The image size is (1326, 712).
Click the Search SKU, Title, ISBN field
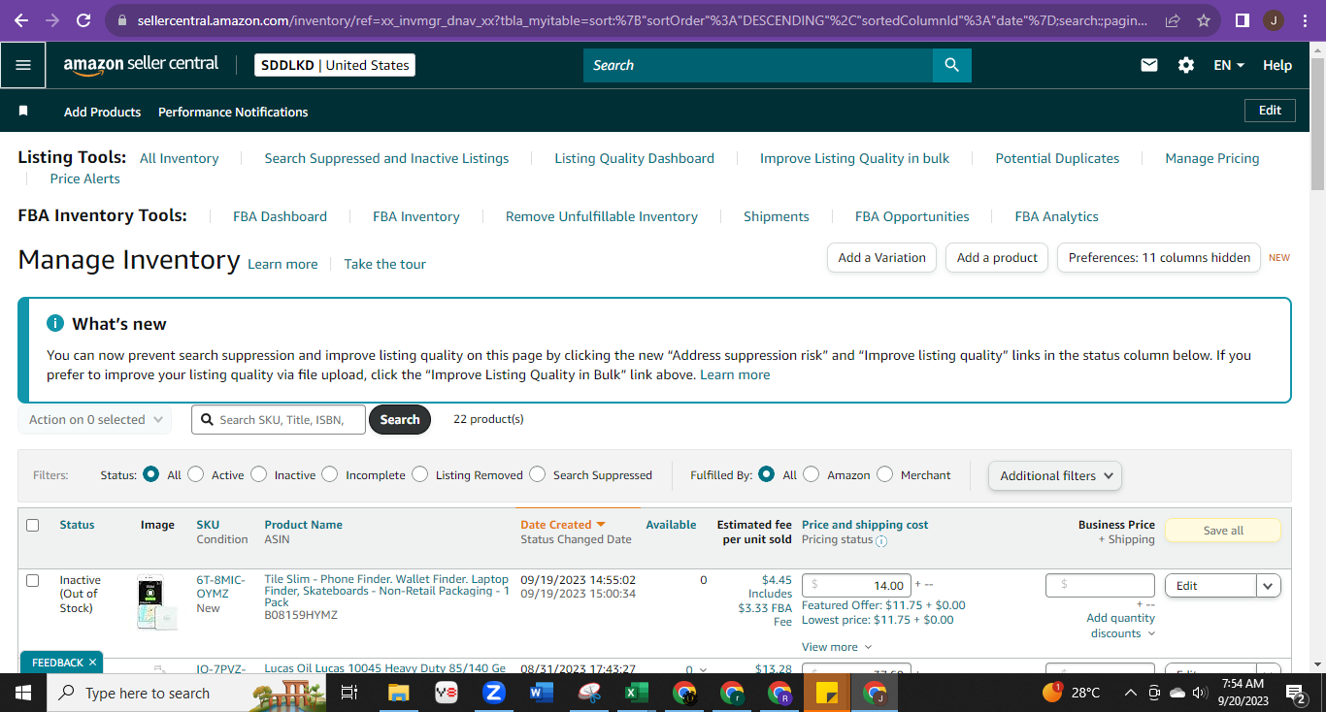[x=279, y=419]
